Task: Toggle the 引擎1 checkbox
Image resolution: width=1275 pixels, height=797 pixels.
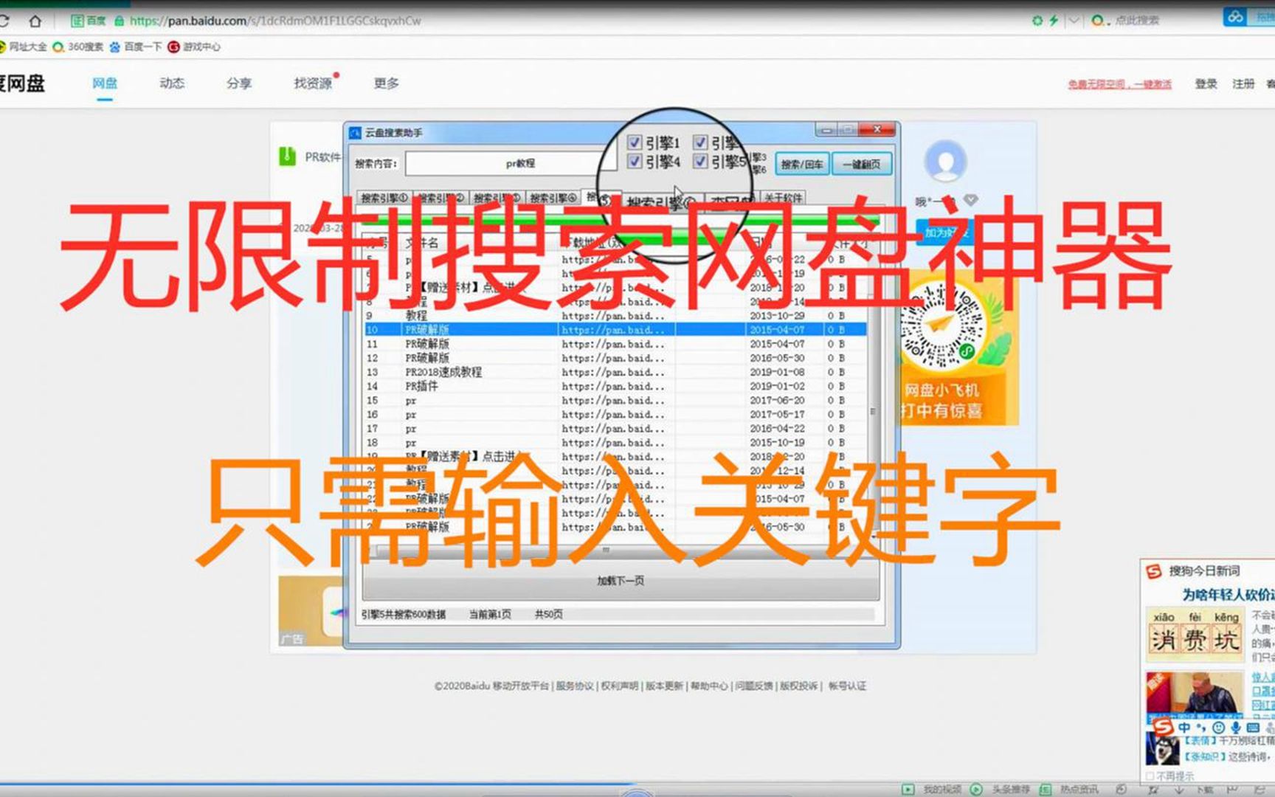Action: tap(635, 142)
